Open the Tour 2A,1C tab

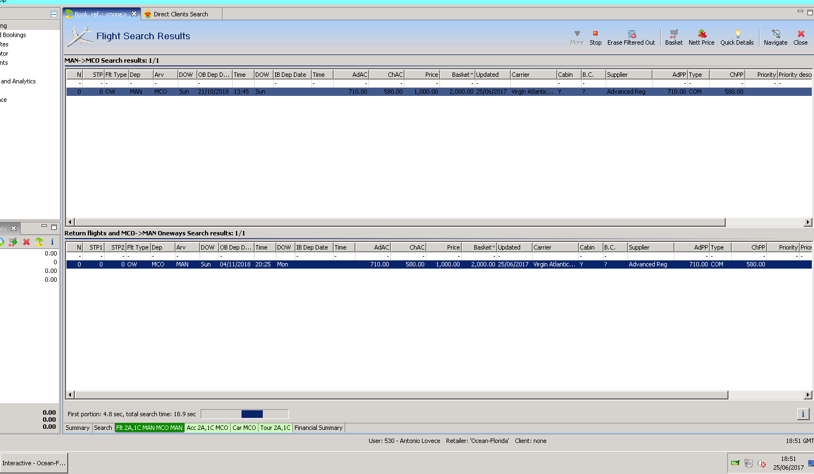click(275, 428)
